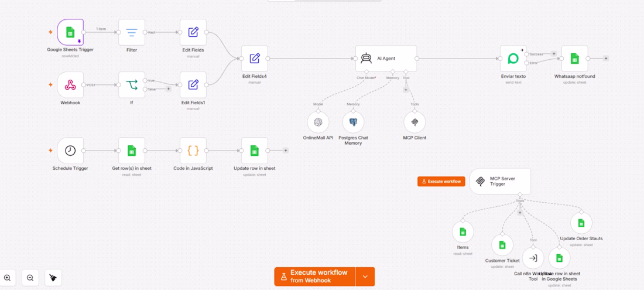Open the Customer Ticket node
Screen dimensions: 644x290
pos(502,245)
